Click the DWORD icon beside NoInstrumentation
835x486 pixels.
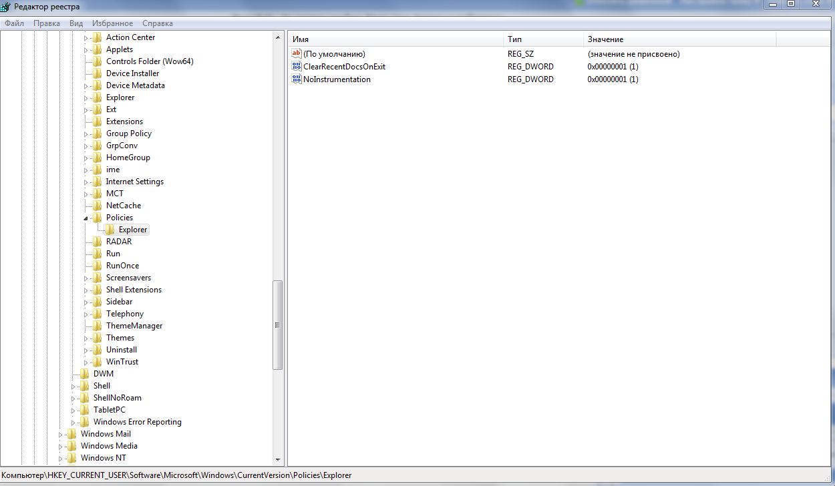click(x=297, y=79)
